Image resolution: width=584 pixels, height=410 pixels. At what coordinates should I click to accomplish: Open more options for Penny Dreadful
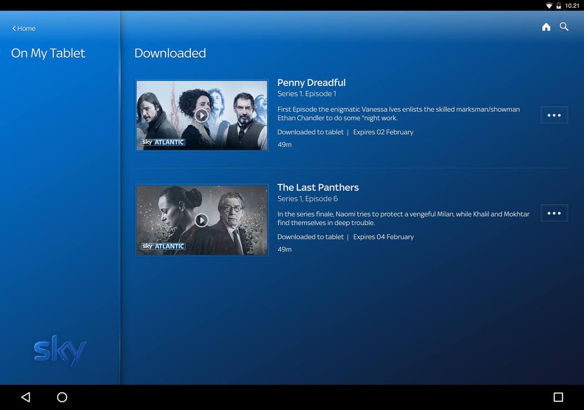point(554,115)
